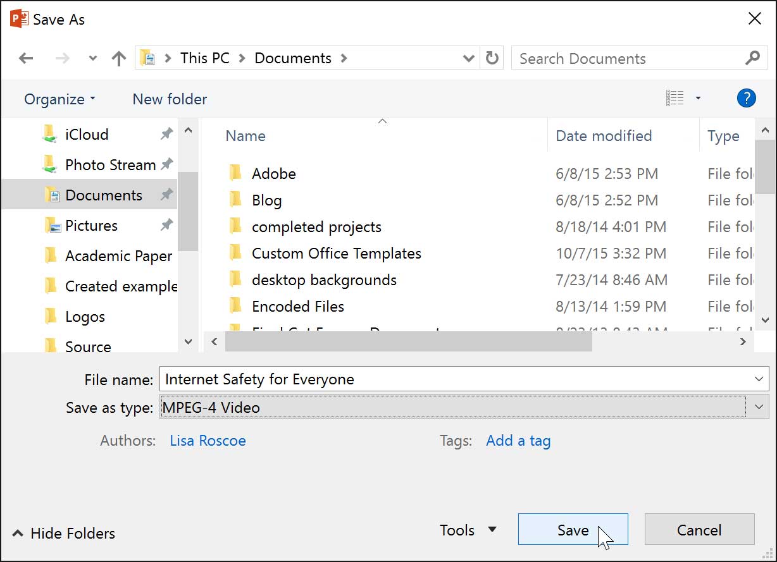Unpin Documents from the sidebar

coord(166,195)
